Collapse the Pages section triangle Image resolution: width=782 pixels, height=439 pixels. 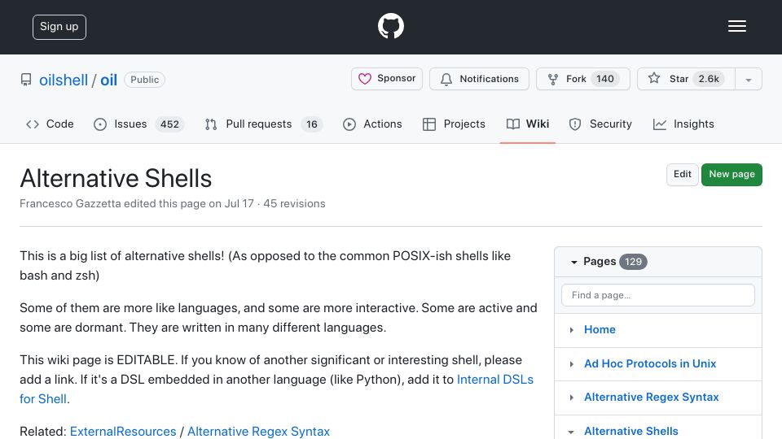(x=573, y=262)
